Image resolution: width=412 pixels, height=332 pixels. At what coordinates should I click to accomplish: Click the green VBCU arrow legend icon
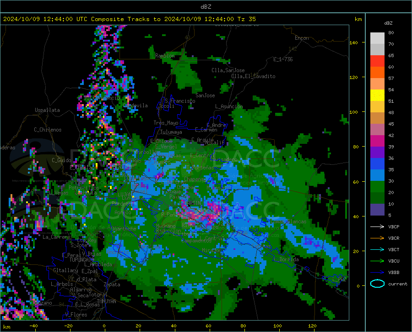point(377,261)
